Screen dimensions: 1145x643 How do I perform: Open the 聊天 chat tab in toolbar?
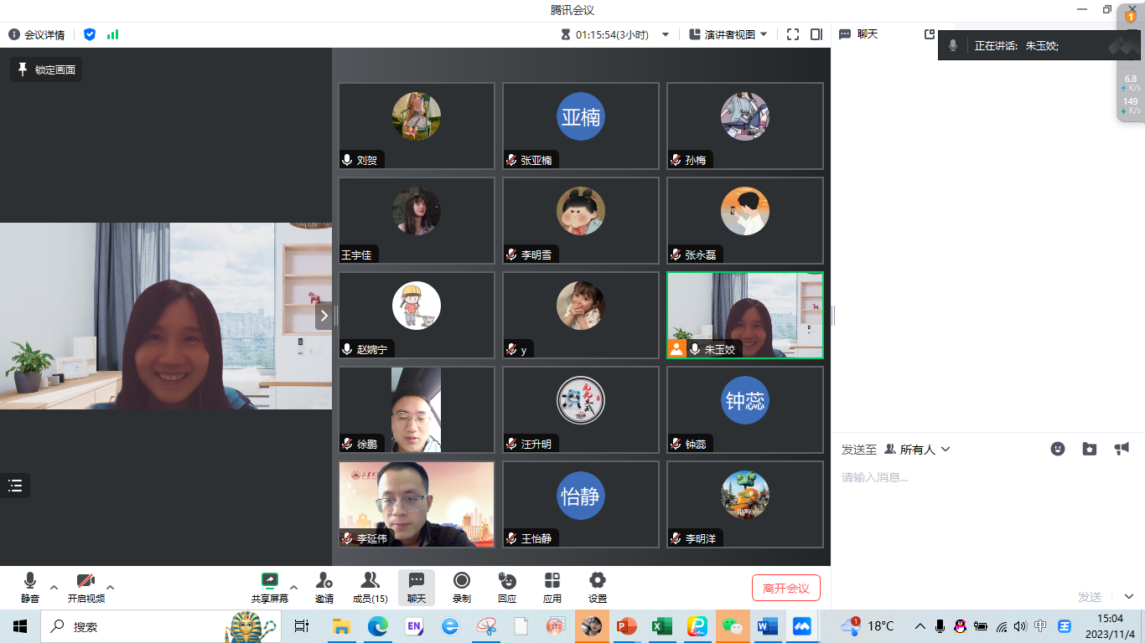coord(416,587)
